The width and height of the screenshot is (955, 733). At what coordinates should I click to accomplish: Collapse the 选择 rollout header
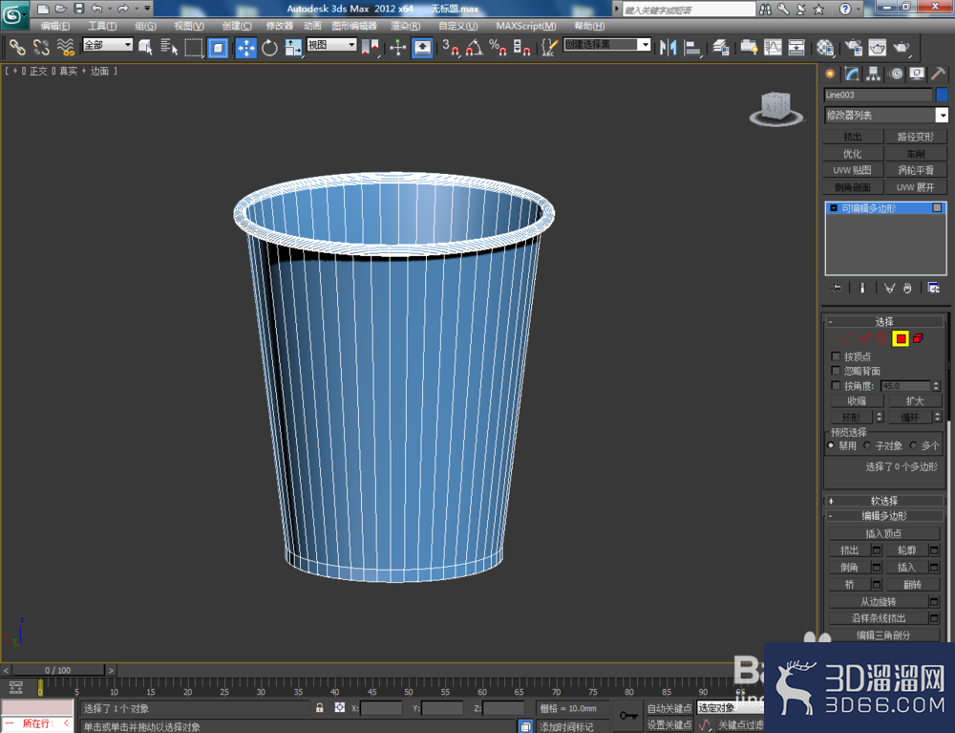pyautogui.click(x=884, y=321)
